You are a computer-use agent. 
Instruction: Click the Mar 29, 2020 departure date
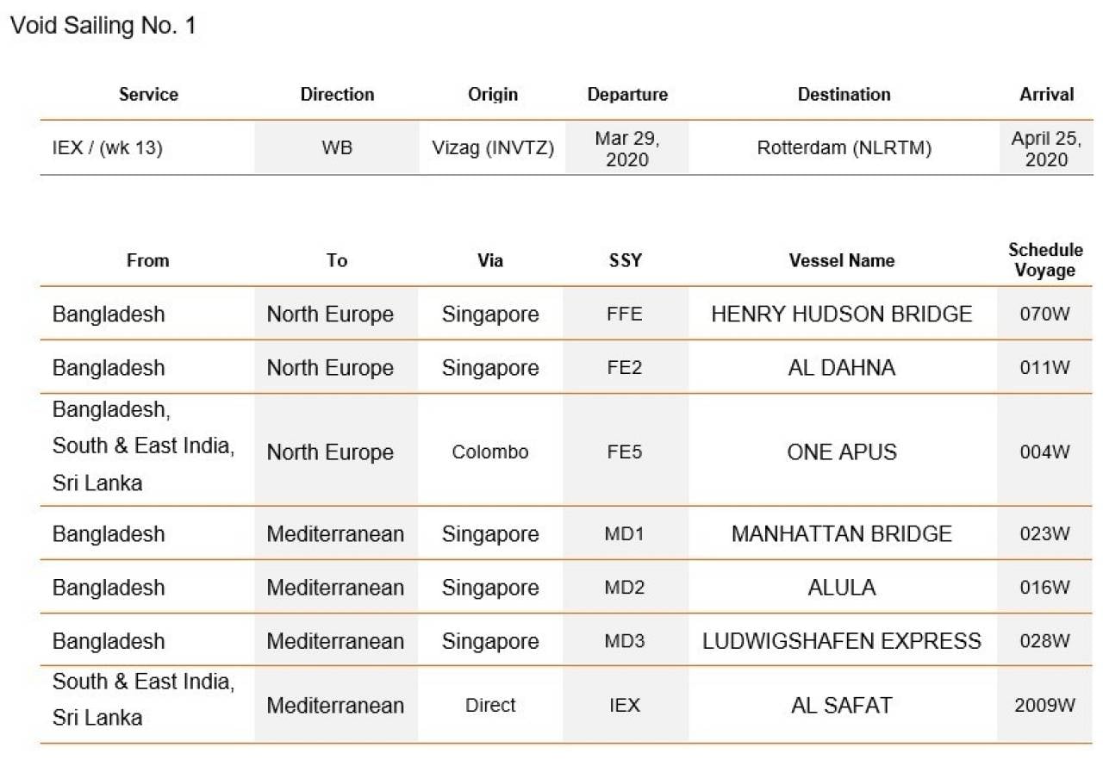click(x=627, y=148)
